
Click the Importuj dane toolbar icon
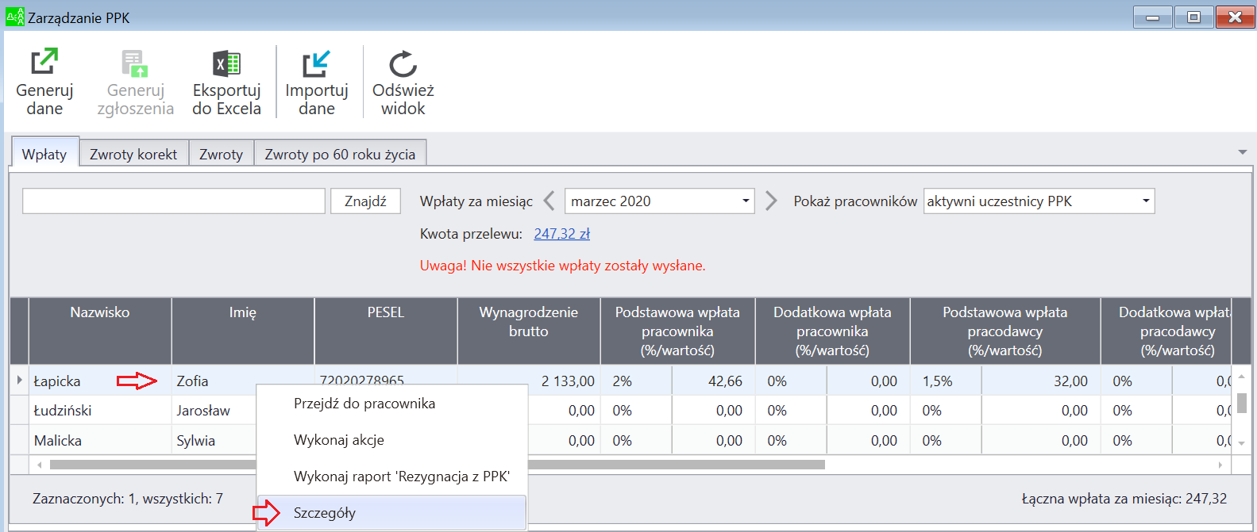(x=316, y=82)
